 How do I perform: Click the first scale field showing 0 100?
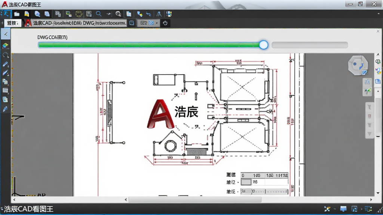point(264,175)
